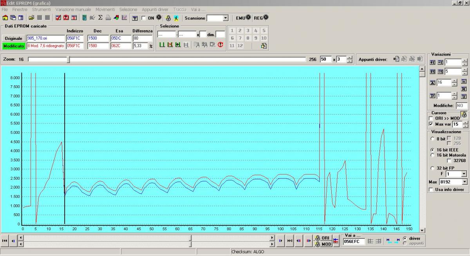Screen dimensions: 470x256
Task: Click the A absolute value icon
Action: click(x=432, y=83)
